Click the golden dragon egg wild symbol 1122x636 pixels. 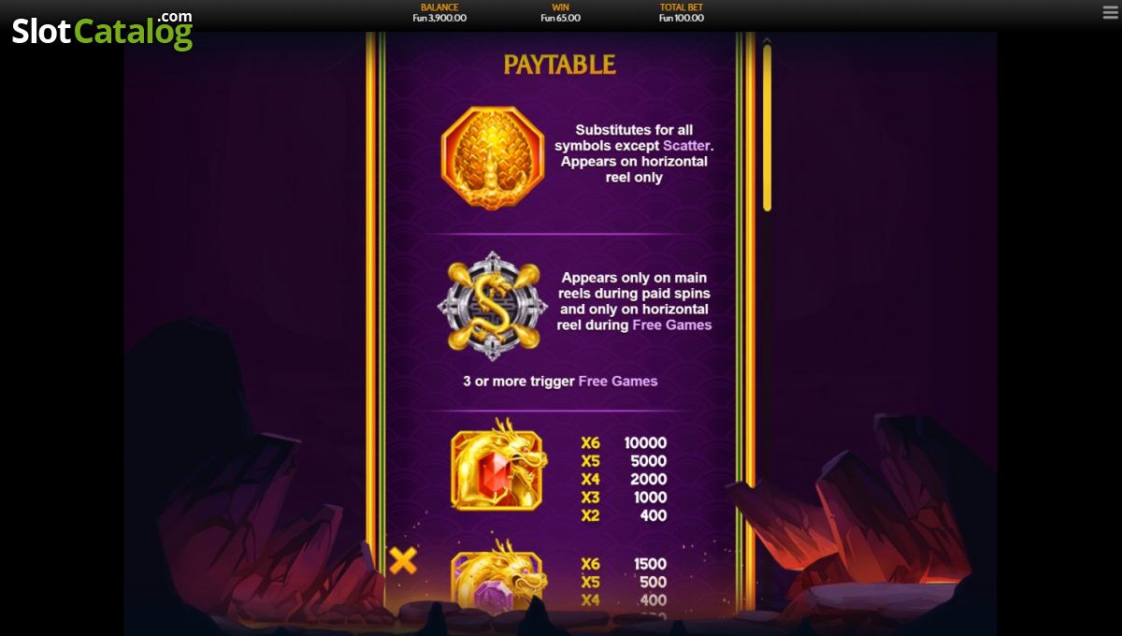[x=492, y=157]
